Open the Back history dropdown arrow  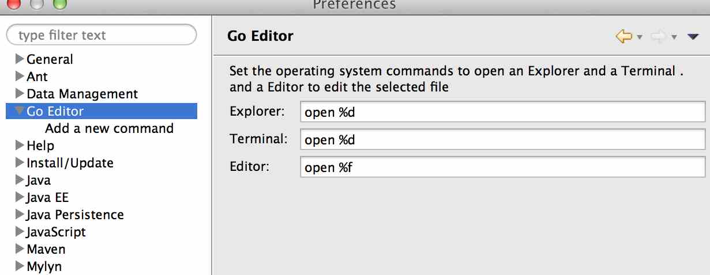640,37
